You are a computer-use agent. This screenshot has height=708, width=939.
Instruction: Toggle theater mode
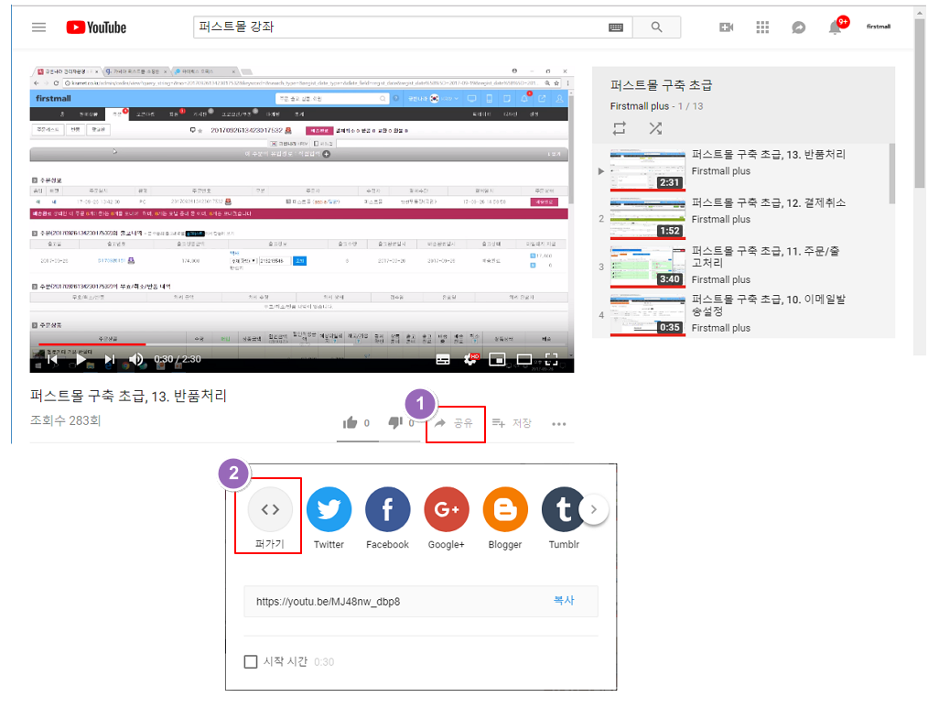pos(524,359)
